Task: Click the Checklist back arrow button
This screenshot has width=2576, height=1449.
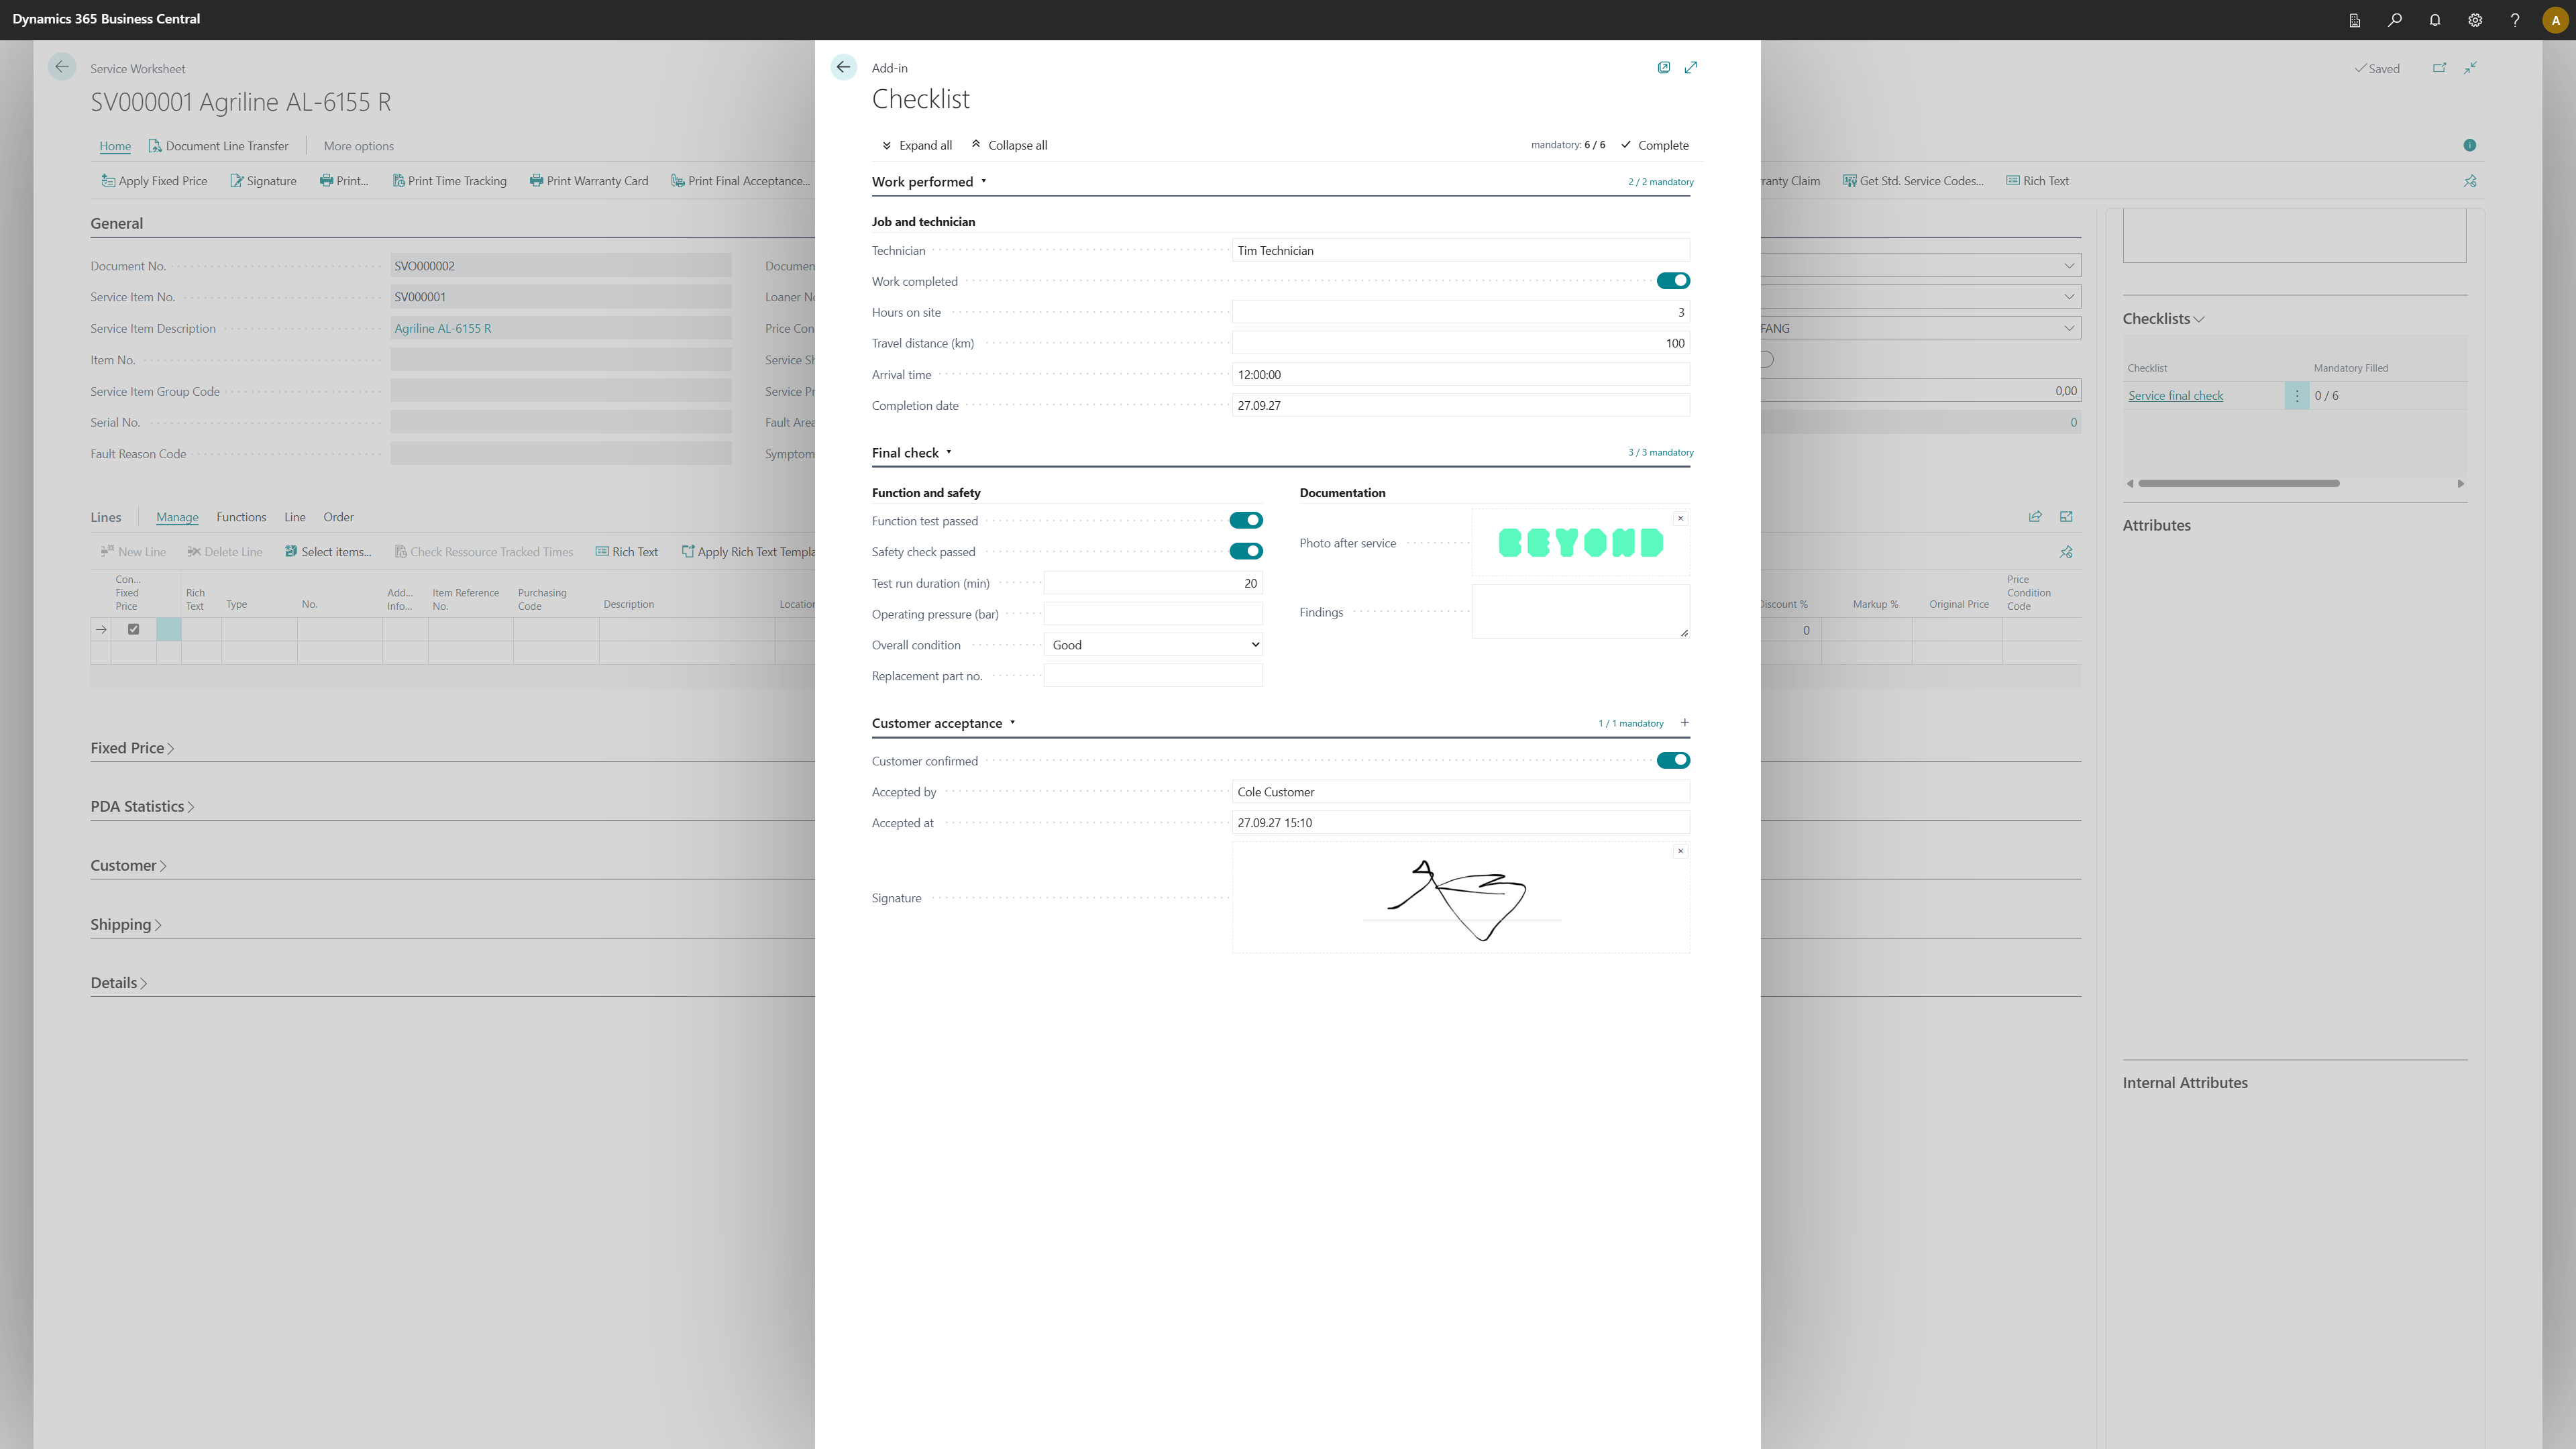Action: 843,67
